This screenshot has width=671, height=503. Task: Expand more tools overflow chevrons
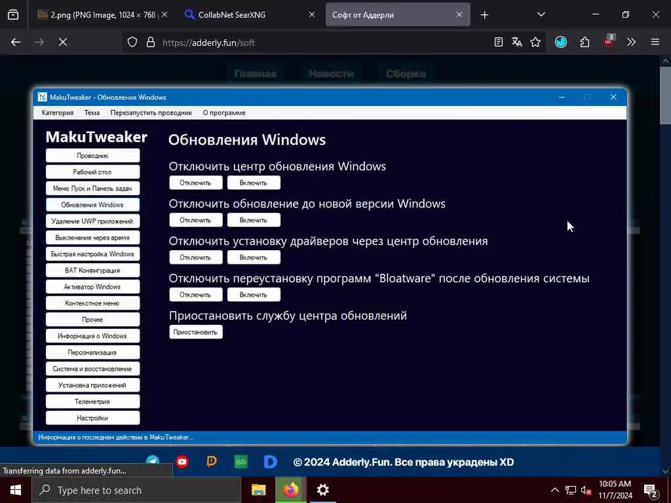coord(631,43)
